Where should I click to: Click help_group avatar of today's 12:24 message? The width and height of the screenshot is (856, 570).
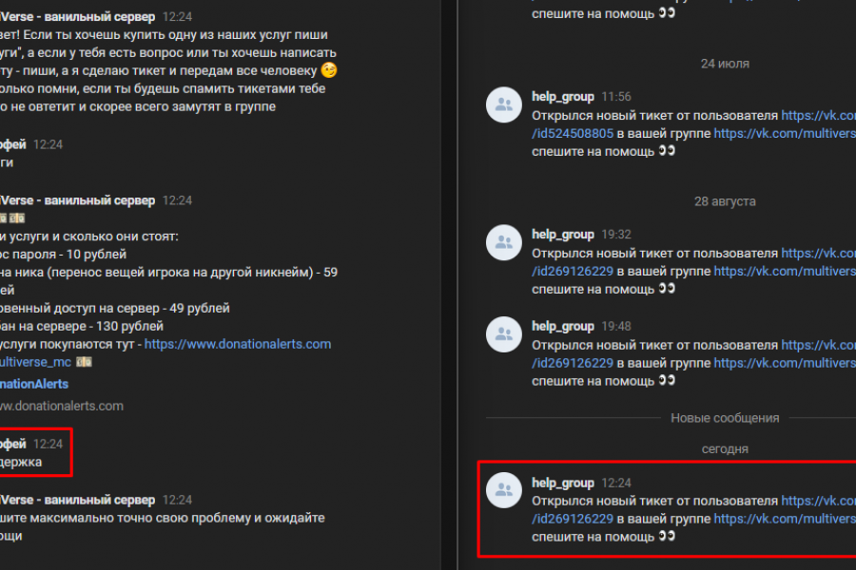coord(503,490)
